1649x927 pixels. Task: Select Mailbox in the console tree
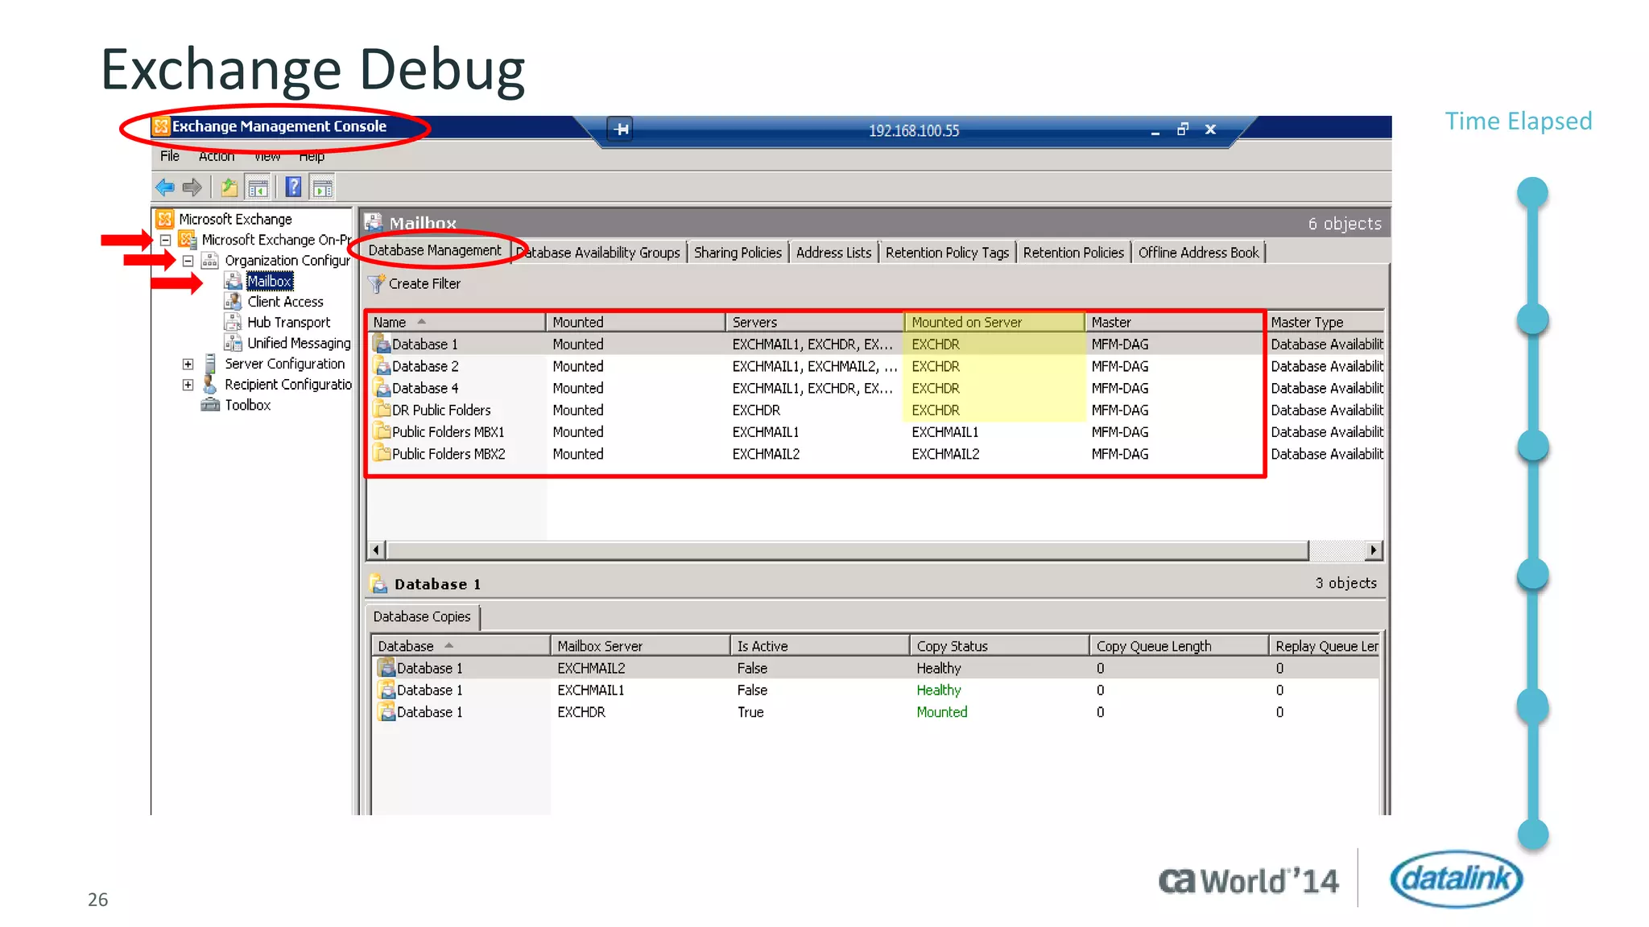(x=270, y=281)
